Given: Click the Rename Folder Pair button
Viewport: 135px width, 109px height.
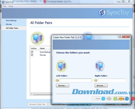Looking at the screenshot, I should pyautogui.click(x=38, y=104).
